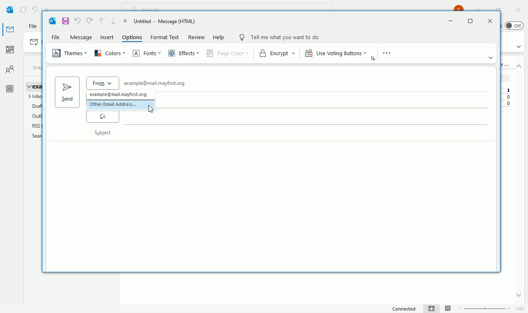Click the Connected status in the status bar
The image size is (528, 313).
pyautogui.click(x=404, y=309)
